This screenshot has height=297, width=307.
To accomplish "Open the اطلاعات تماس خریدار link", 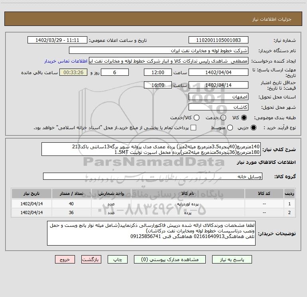I will click(x=66, y=61).
